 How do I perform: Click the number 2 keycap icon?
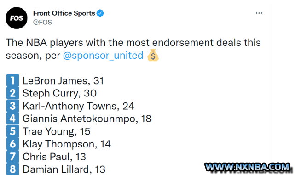pos(12,93)
